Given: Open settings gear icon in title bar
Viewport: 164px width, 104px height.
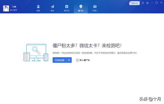Looking at the screenshot, I should point(148,3).
